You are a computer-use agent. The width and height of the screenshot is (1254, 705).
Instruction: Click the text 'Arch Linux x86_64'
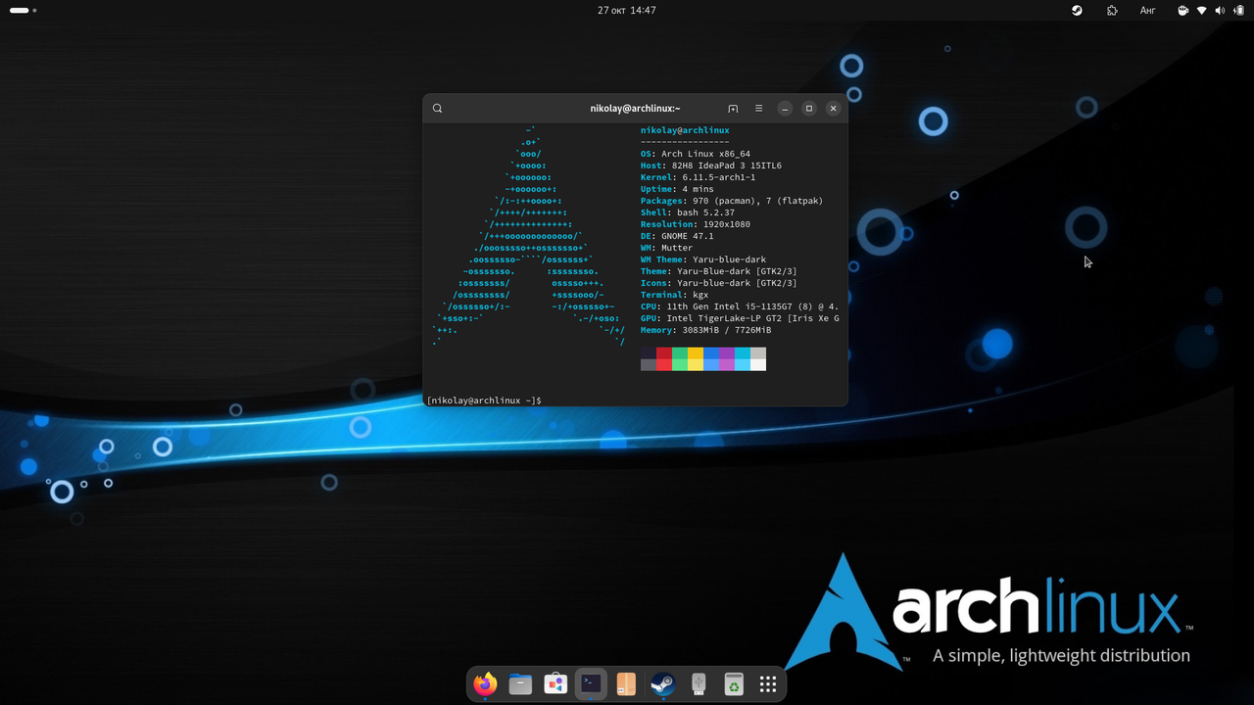[x=705, y=154]
